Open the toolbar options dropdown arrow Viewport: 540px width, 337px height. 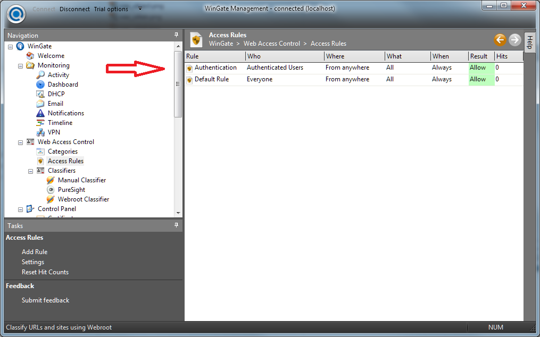(140, 9)
